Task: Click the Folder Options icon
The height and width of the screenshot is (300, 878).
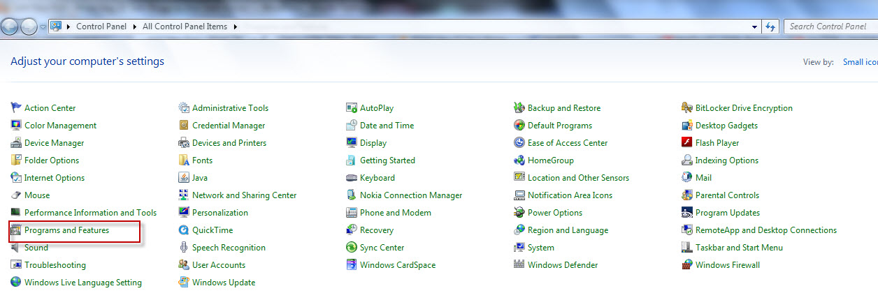Action: pyautogui.click(x=16, y=160)
